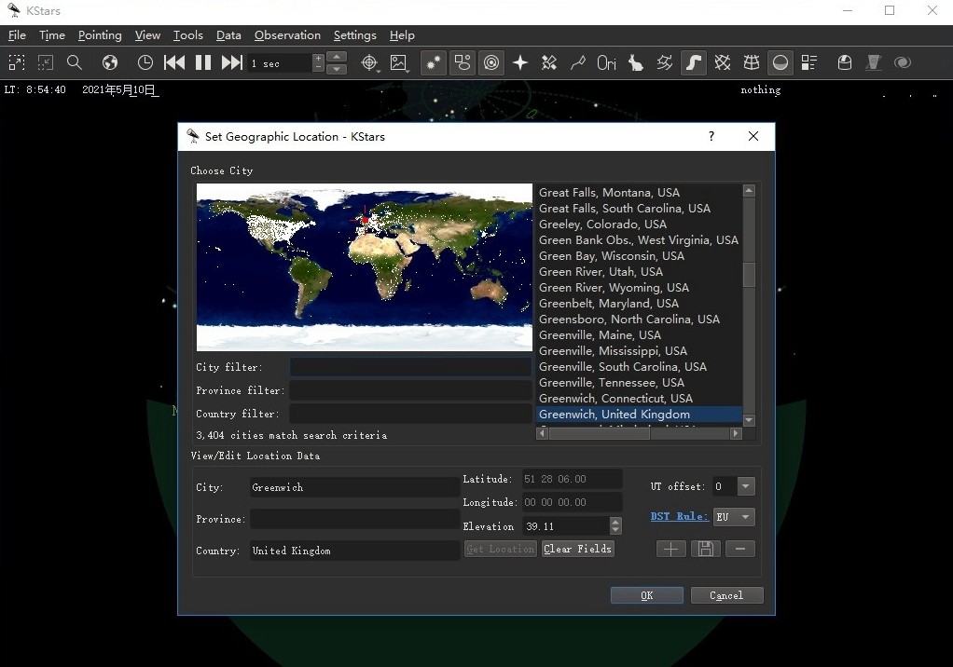Toggle satellites display icon
This screenshot has height=667, width=953.
click(x=549, y=62)
